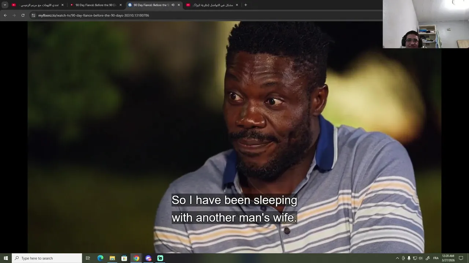Viewport: 469px width, 263px height.
Task: Open the Windows Start menu
Action: 6,258
